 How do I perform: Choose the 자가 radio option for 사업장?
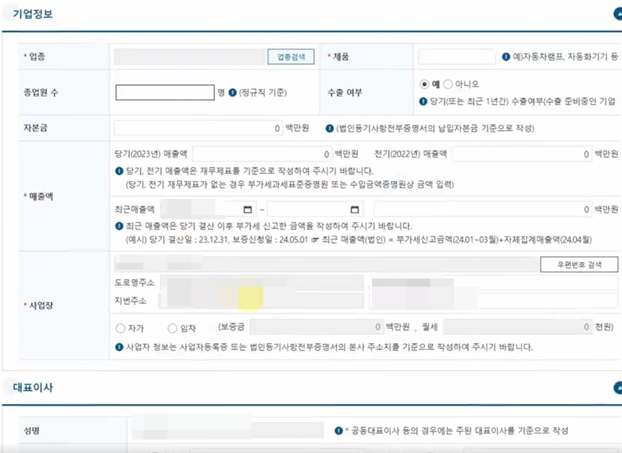120,328
